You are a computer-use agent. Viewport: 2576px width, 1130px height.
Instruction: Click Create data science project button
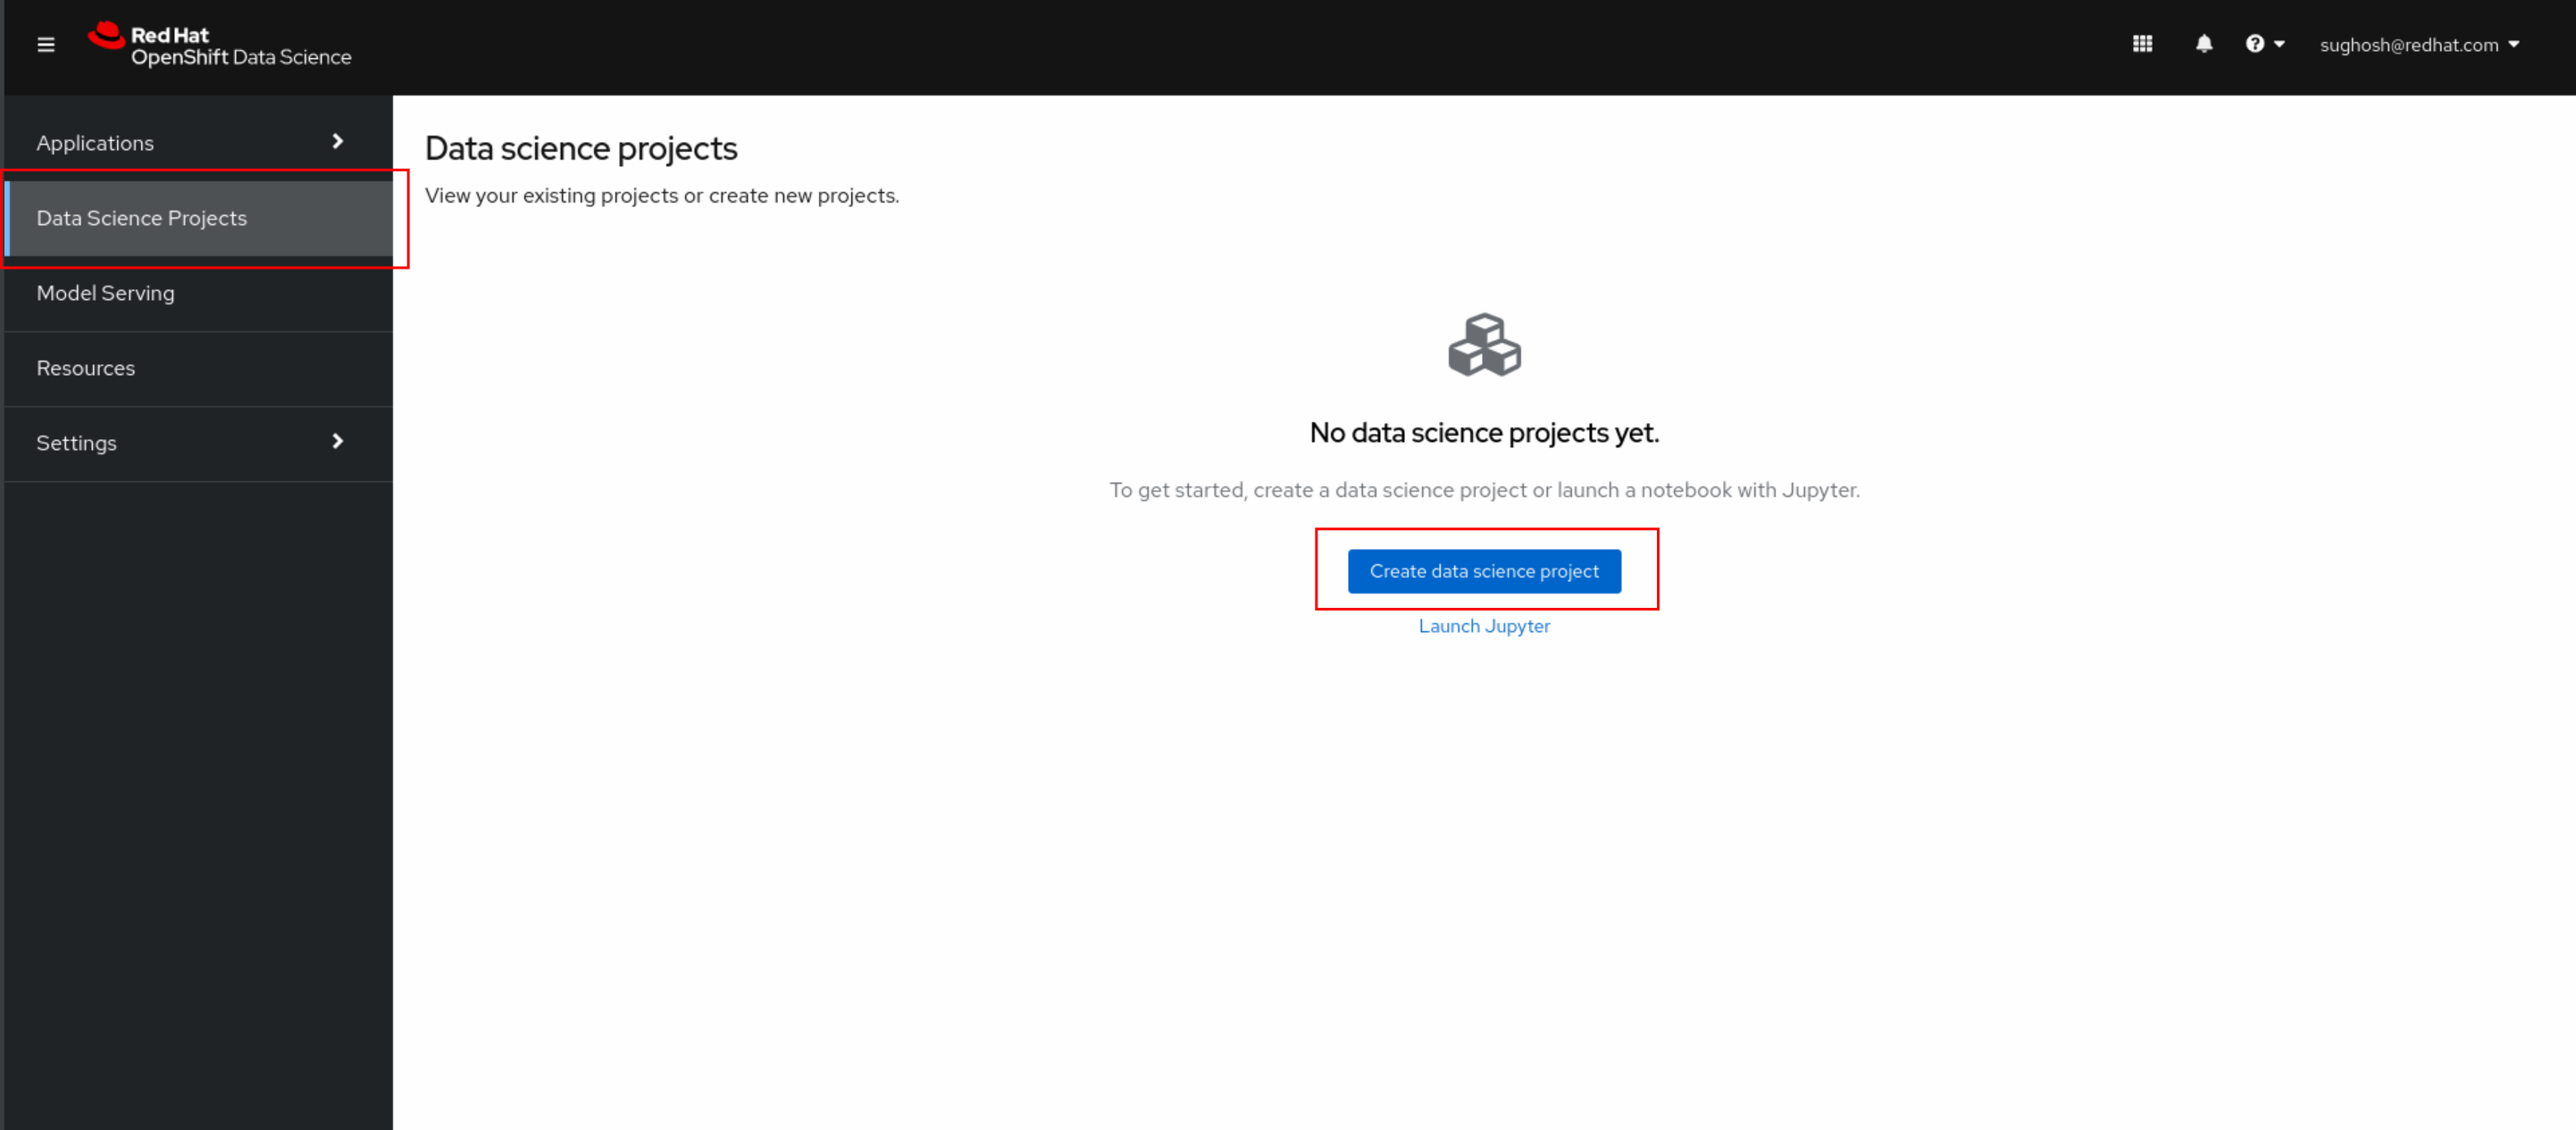click(x=1484, y=570)
